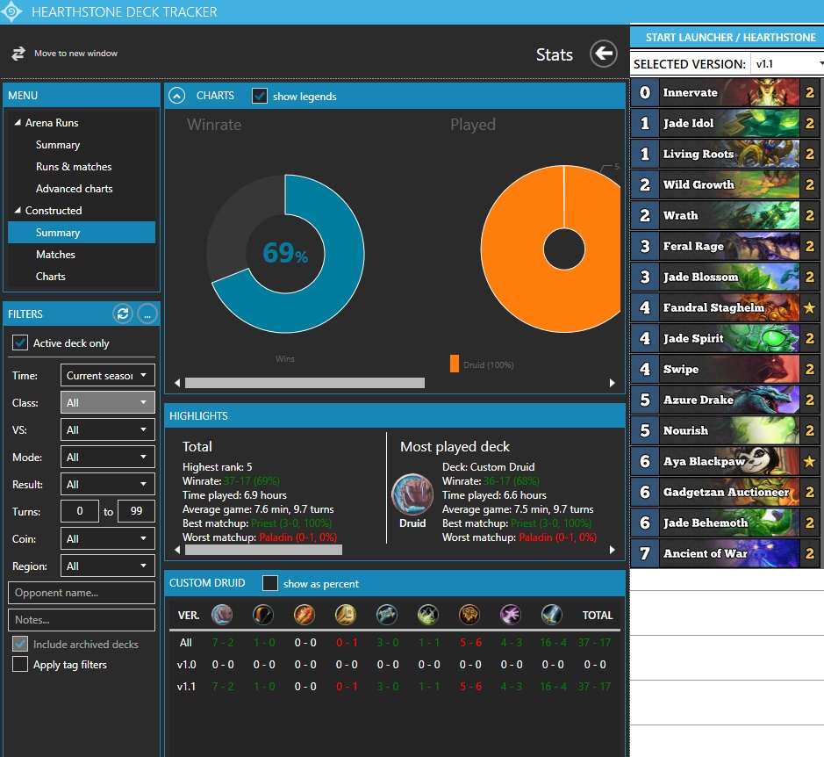Image resolution: width=824 pixels, height=757 pixels.
Task: Click the Highlights horizontal scrollbar thumb
Action: pos(263,550)
